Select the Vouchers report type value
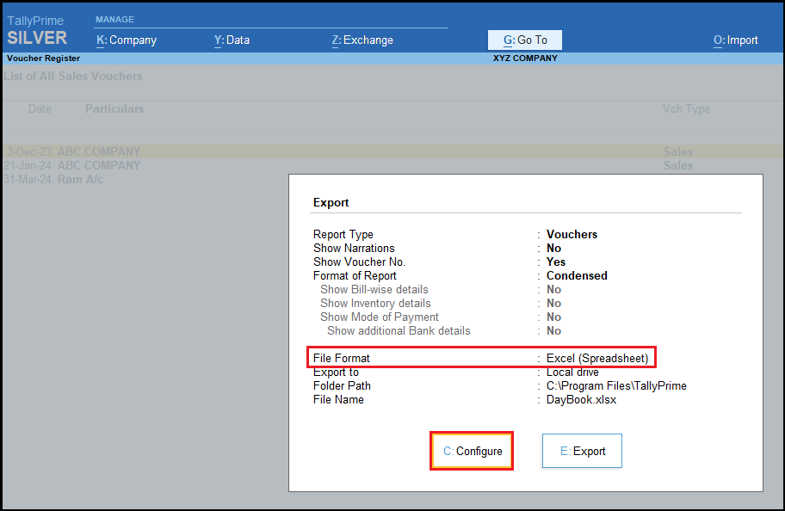This screenshot has width=785, height=511. (572, 234)
